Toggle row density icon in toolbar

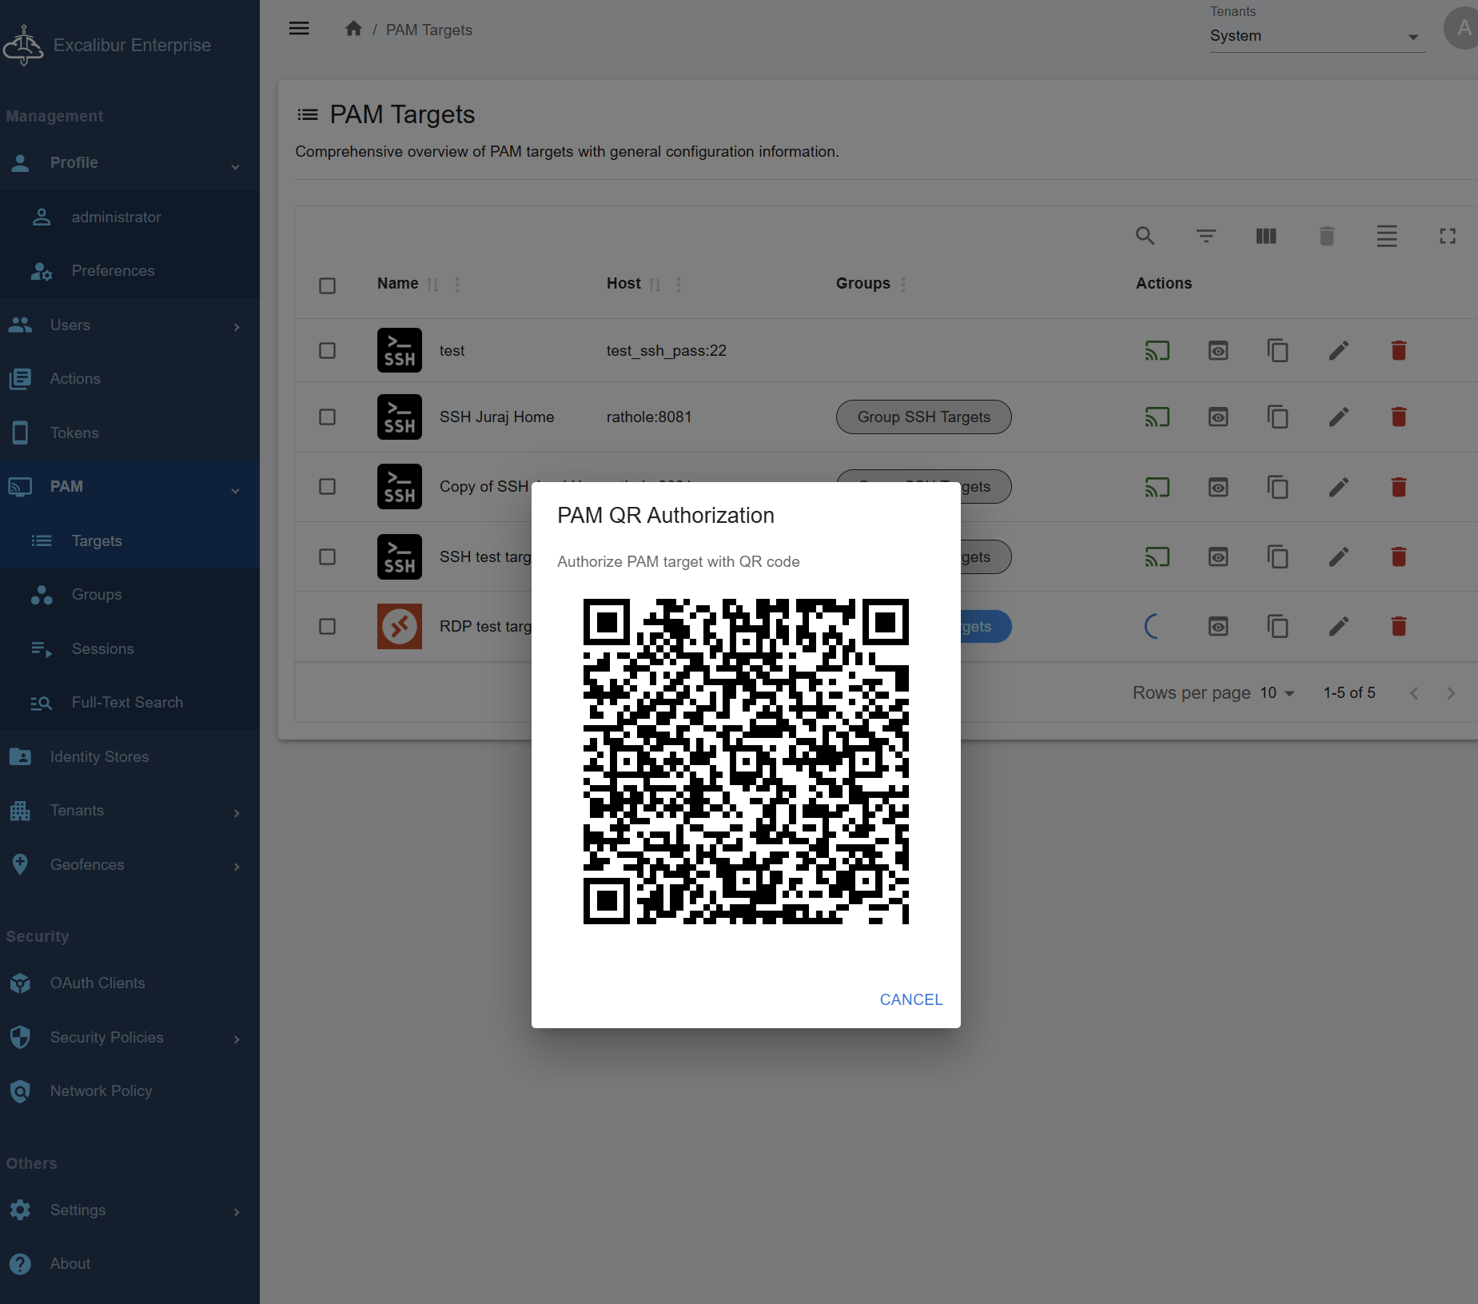click(x=1387, y=236)
